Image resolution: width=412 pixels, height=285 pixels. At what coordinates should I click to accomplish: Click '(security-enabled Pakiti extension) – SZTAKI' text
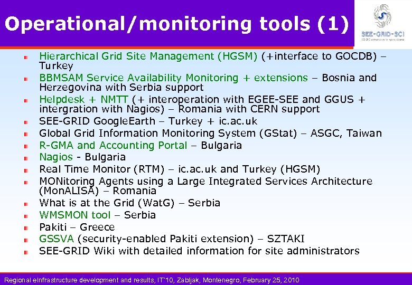[191, 239]
